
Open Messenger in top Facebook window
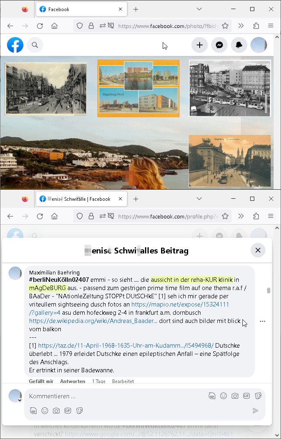coord(219,45)
